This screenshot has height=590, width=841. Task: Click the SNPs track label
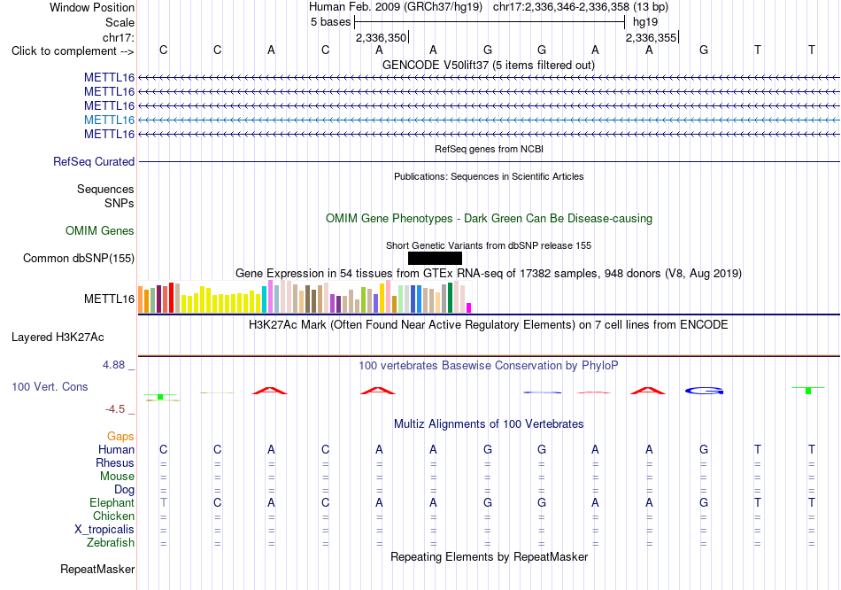[120, 203]
